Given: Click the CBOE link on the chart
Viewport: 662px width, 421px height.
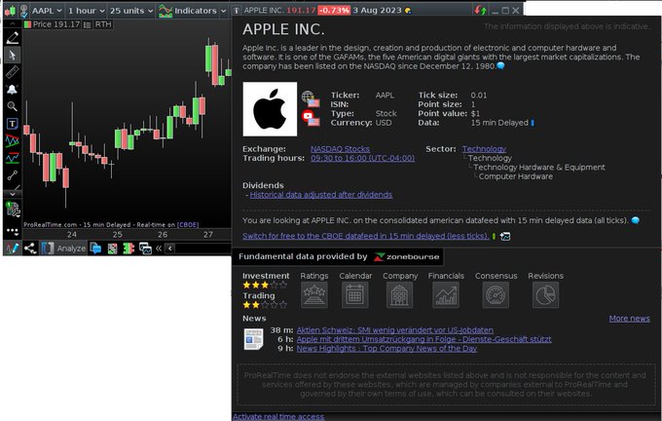Looking at the screenshot, I should [188, 225].
